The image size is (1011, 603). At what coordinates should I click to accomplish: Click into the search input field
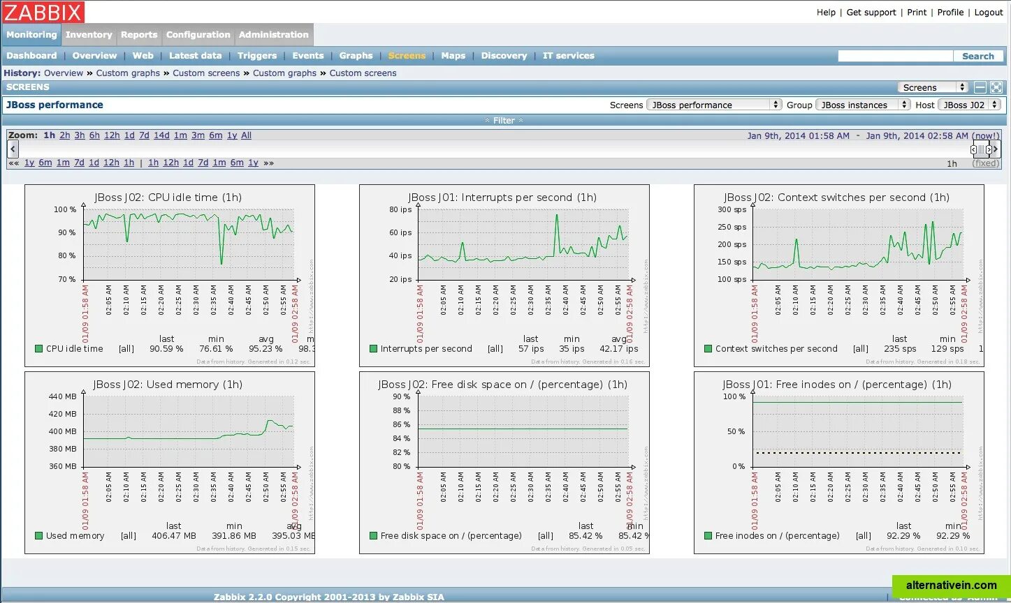[x=895, y=56]
